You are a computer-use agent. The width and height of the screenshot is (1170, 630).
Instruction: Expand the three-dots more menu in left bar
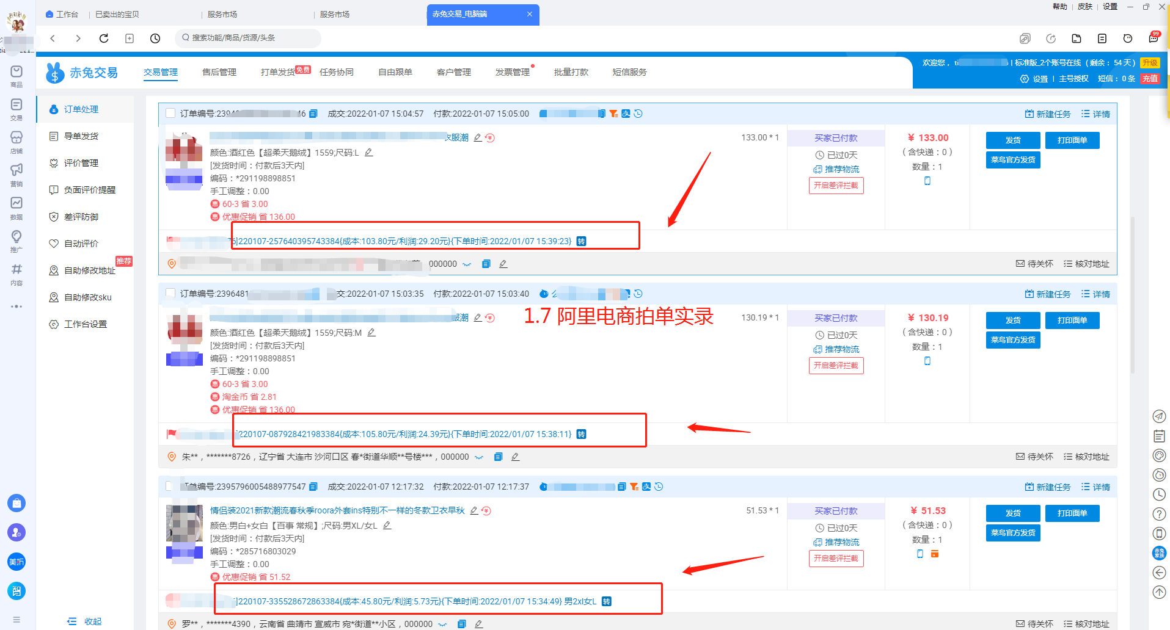click(16, 306)
